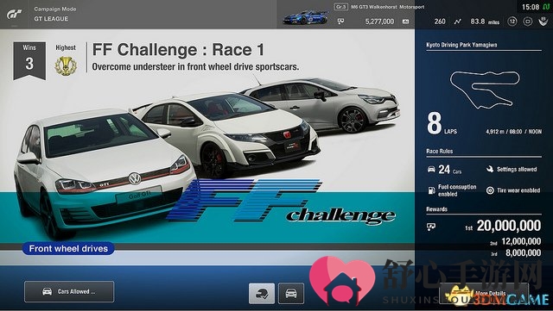The image size is (553, 311).
Task: Click the credits icon beside 5,277,000
Action: [x=340, y=22]
